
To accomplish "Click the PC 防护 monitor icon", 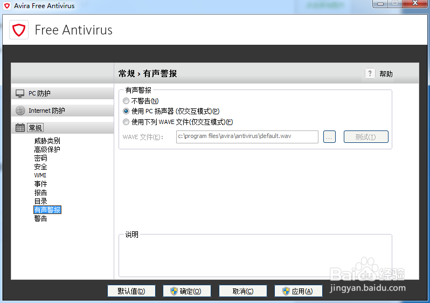I will click(x=20, y=93).
